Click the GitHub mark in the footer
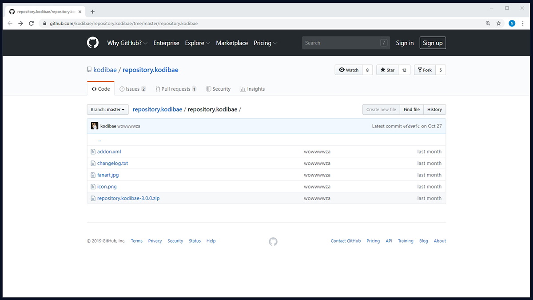This screenshot has width=533, height=300. [x=273, y=241]
